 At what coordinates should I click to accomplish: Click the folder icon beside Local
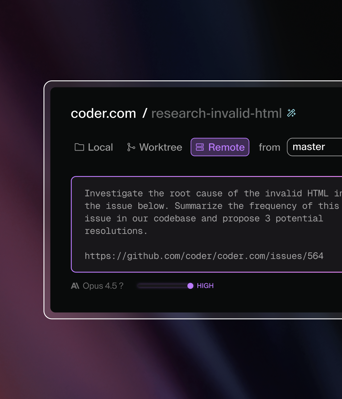click(79, 147)
